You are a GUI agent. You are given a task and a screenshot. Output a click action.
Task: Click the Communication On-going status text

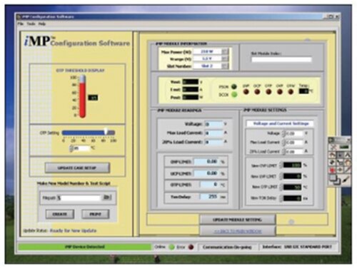click(x=227, y=247)
